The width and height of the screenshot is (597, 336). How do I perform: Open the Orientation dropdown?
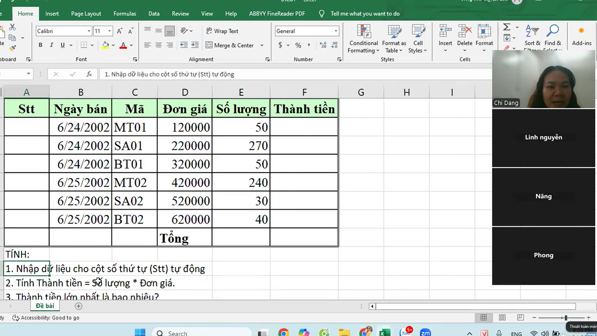[186, 31]
